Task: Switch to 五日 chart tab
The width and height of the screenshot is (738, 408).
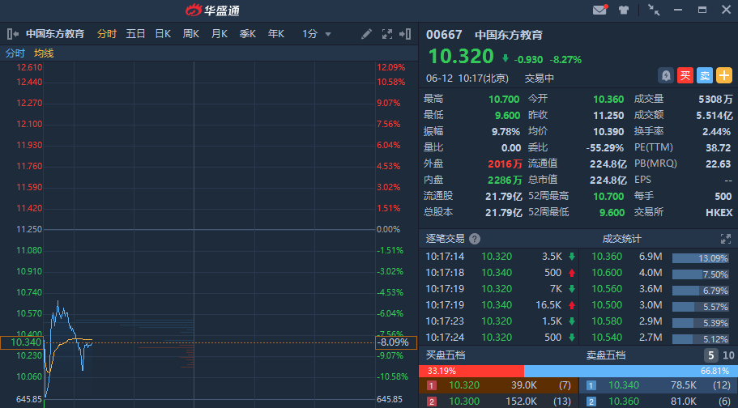Action: click(x=135, y=34)
